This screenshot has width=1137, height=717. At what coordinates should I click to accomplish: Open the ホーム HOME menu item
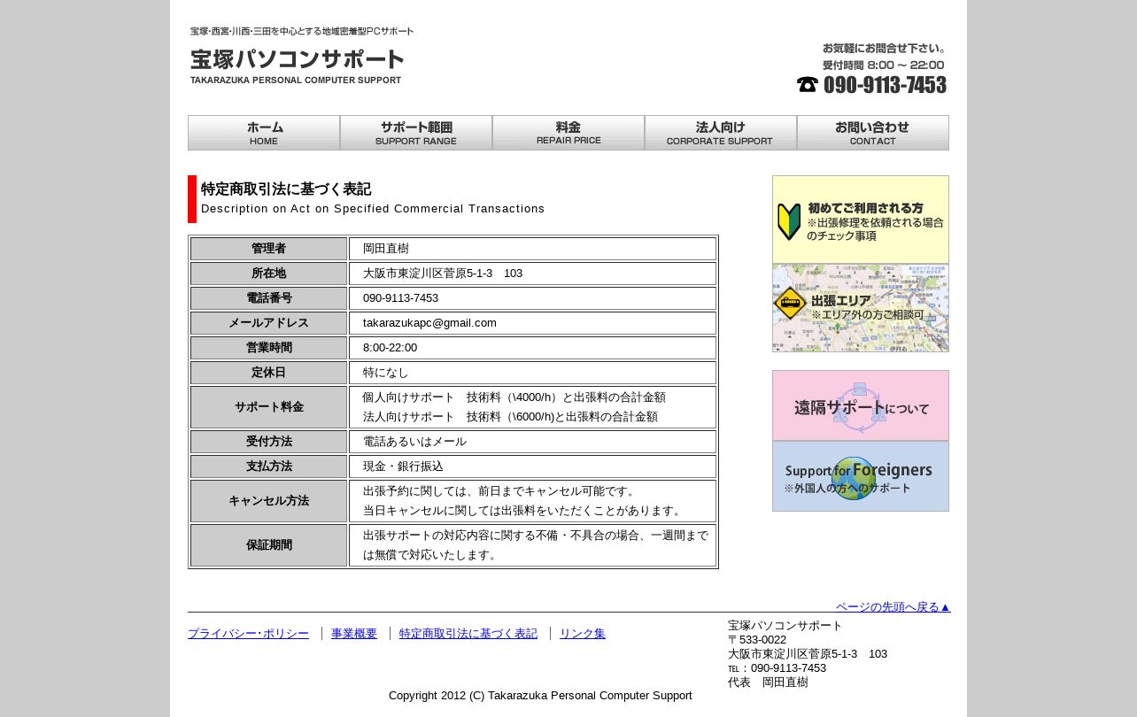click(x=264, y=133)
